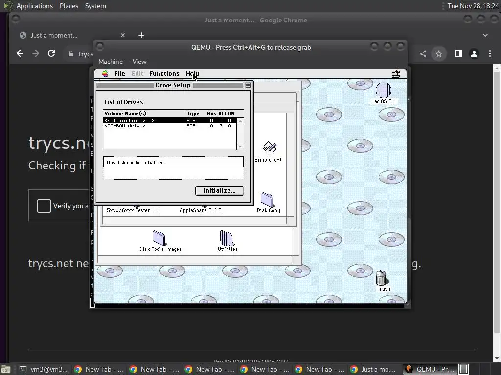Switch to vm3@vm3 terminal taskbar item
Viewport: 501px width, 375px height.
pyautogui.click(x=44, y=369)
